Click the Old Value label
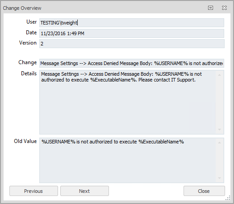Screen dimensions: 234x204 click(x=25, y=141)
